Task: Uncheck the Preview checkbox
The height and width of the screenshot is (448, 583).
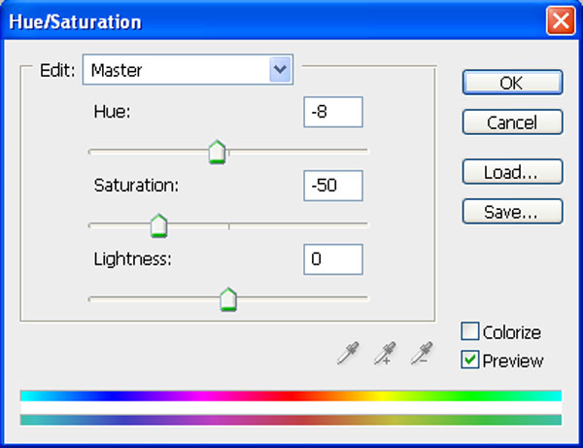Action: point(469,361)
